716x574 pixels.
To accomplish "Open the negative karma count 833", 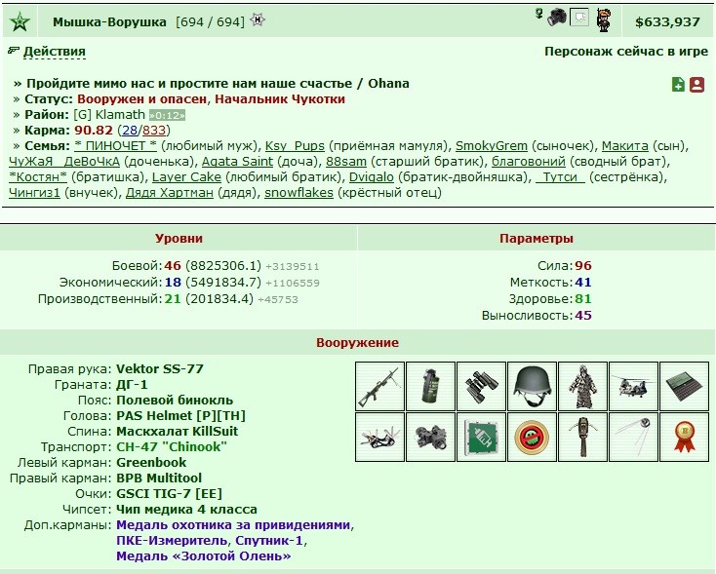I will pyautogui.click(x=154, y=130).
